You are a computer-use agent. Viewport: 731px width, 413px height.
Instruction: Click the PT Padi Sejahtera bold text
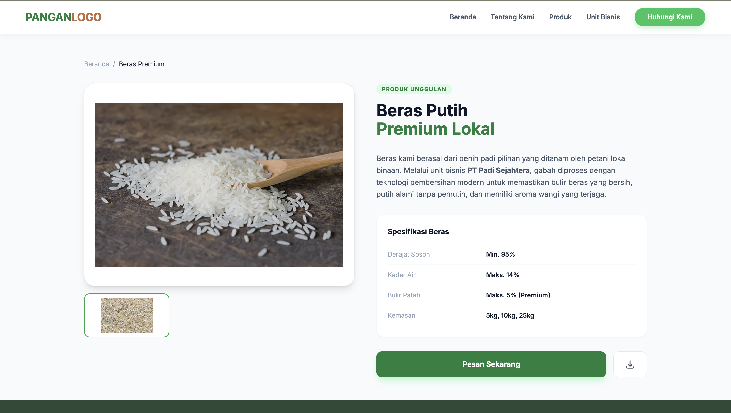pos(498,170)
